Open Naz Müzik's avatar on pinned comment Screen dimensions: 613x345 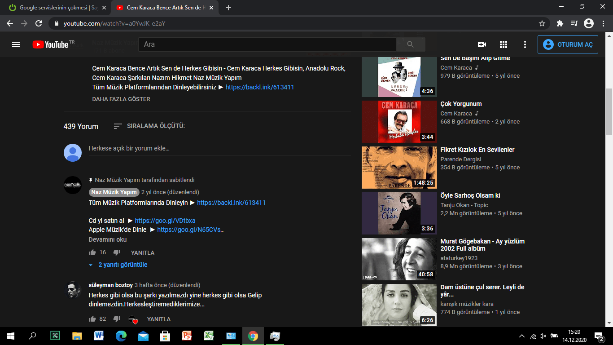click(73, 185)
